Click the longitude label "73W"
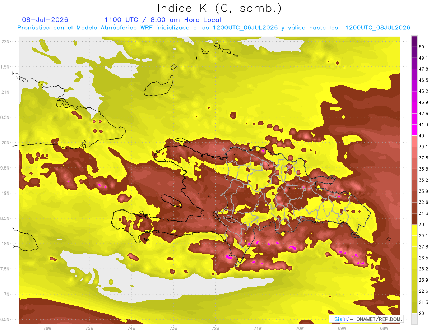The image size is (431, 333). [x=173, y=328]
